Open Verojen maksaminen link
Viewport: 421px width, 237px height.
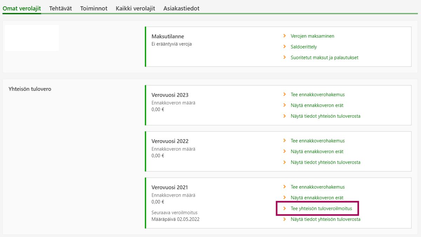[x=312, y=36]
